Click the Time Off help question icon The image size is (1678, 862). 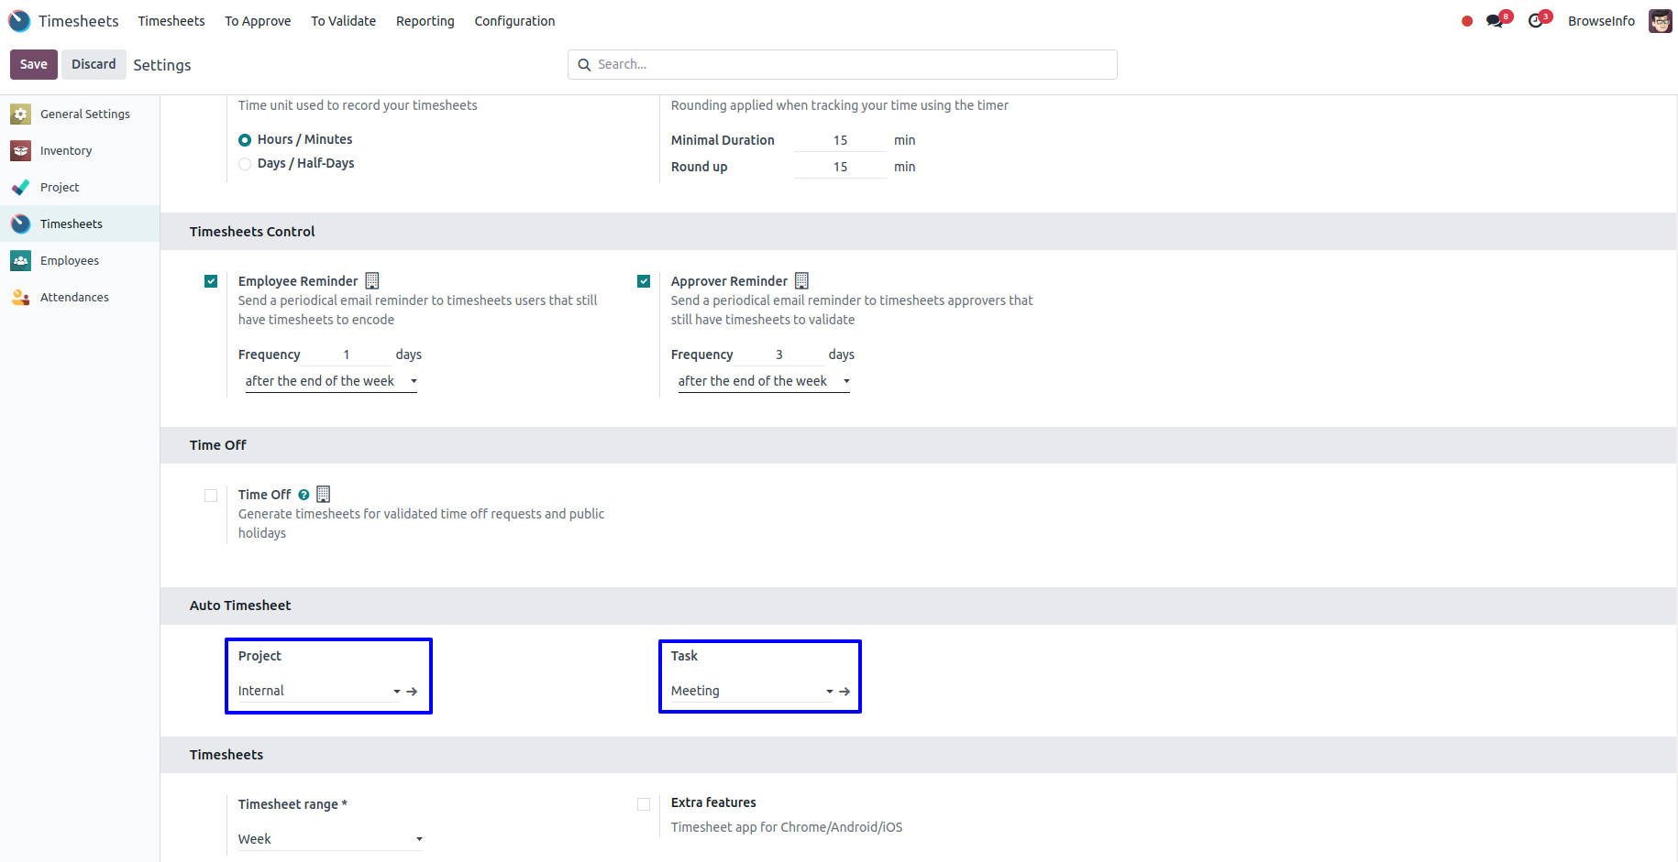click(x=304, y=496)
